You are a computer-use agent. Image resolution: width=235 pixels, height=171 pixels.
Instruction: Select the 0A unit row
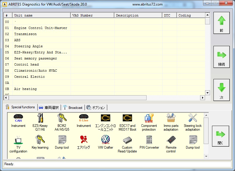pos(104,83)
